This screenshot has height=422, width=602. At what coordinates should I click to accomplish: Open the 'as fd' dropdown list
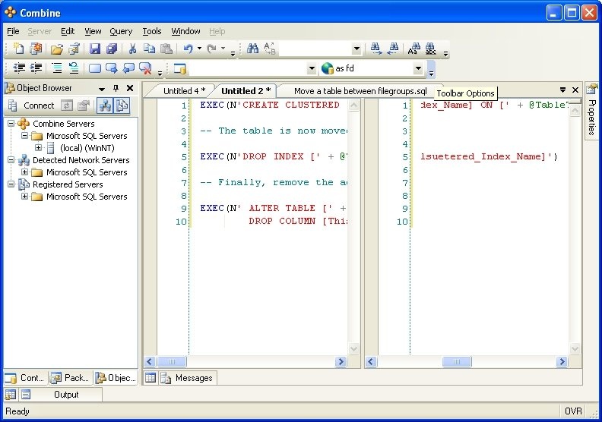(x=418, y=68)
